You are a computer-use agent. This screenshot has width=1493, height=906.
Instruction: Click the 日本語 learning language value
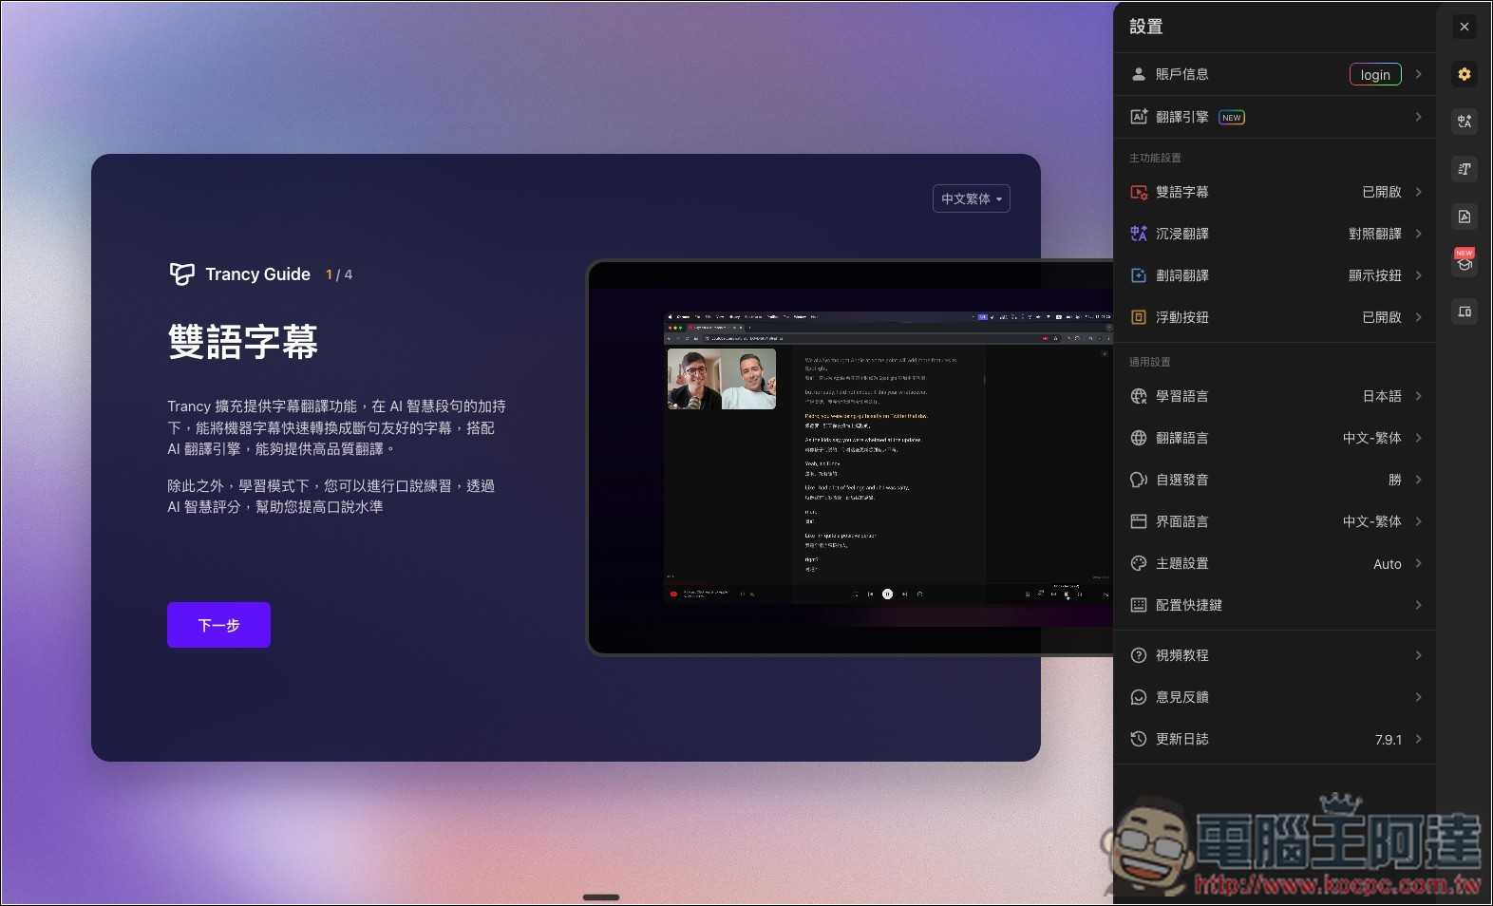coord(1382,396)
